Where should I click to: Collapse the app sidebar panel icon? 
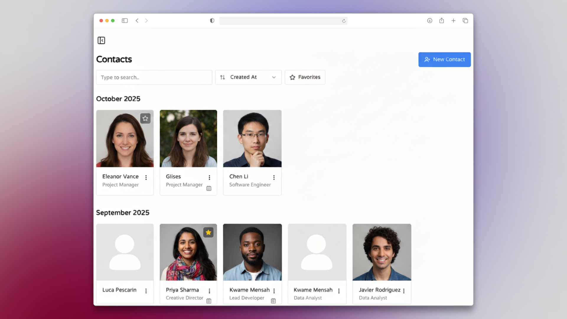[x=101, y=40]
